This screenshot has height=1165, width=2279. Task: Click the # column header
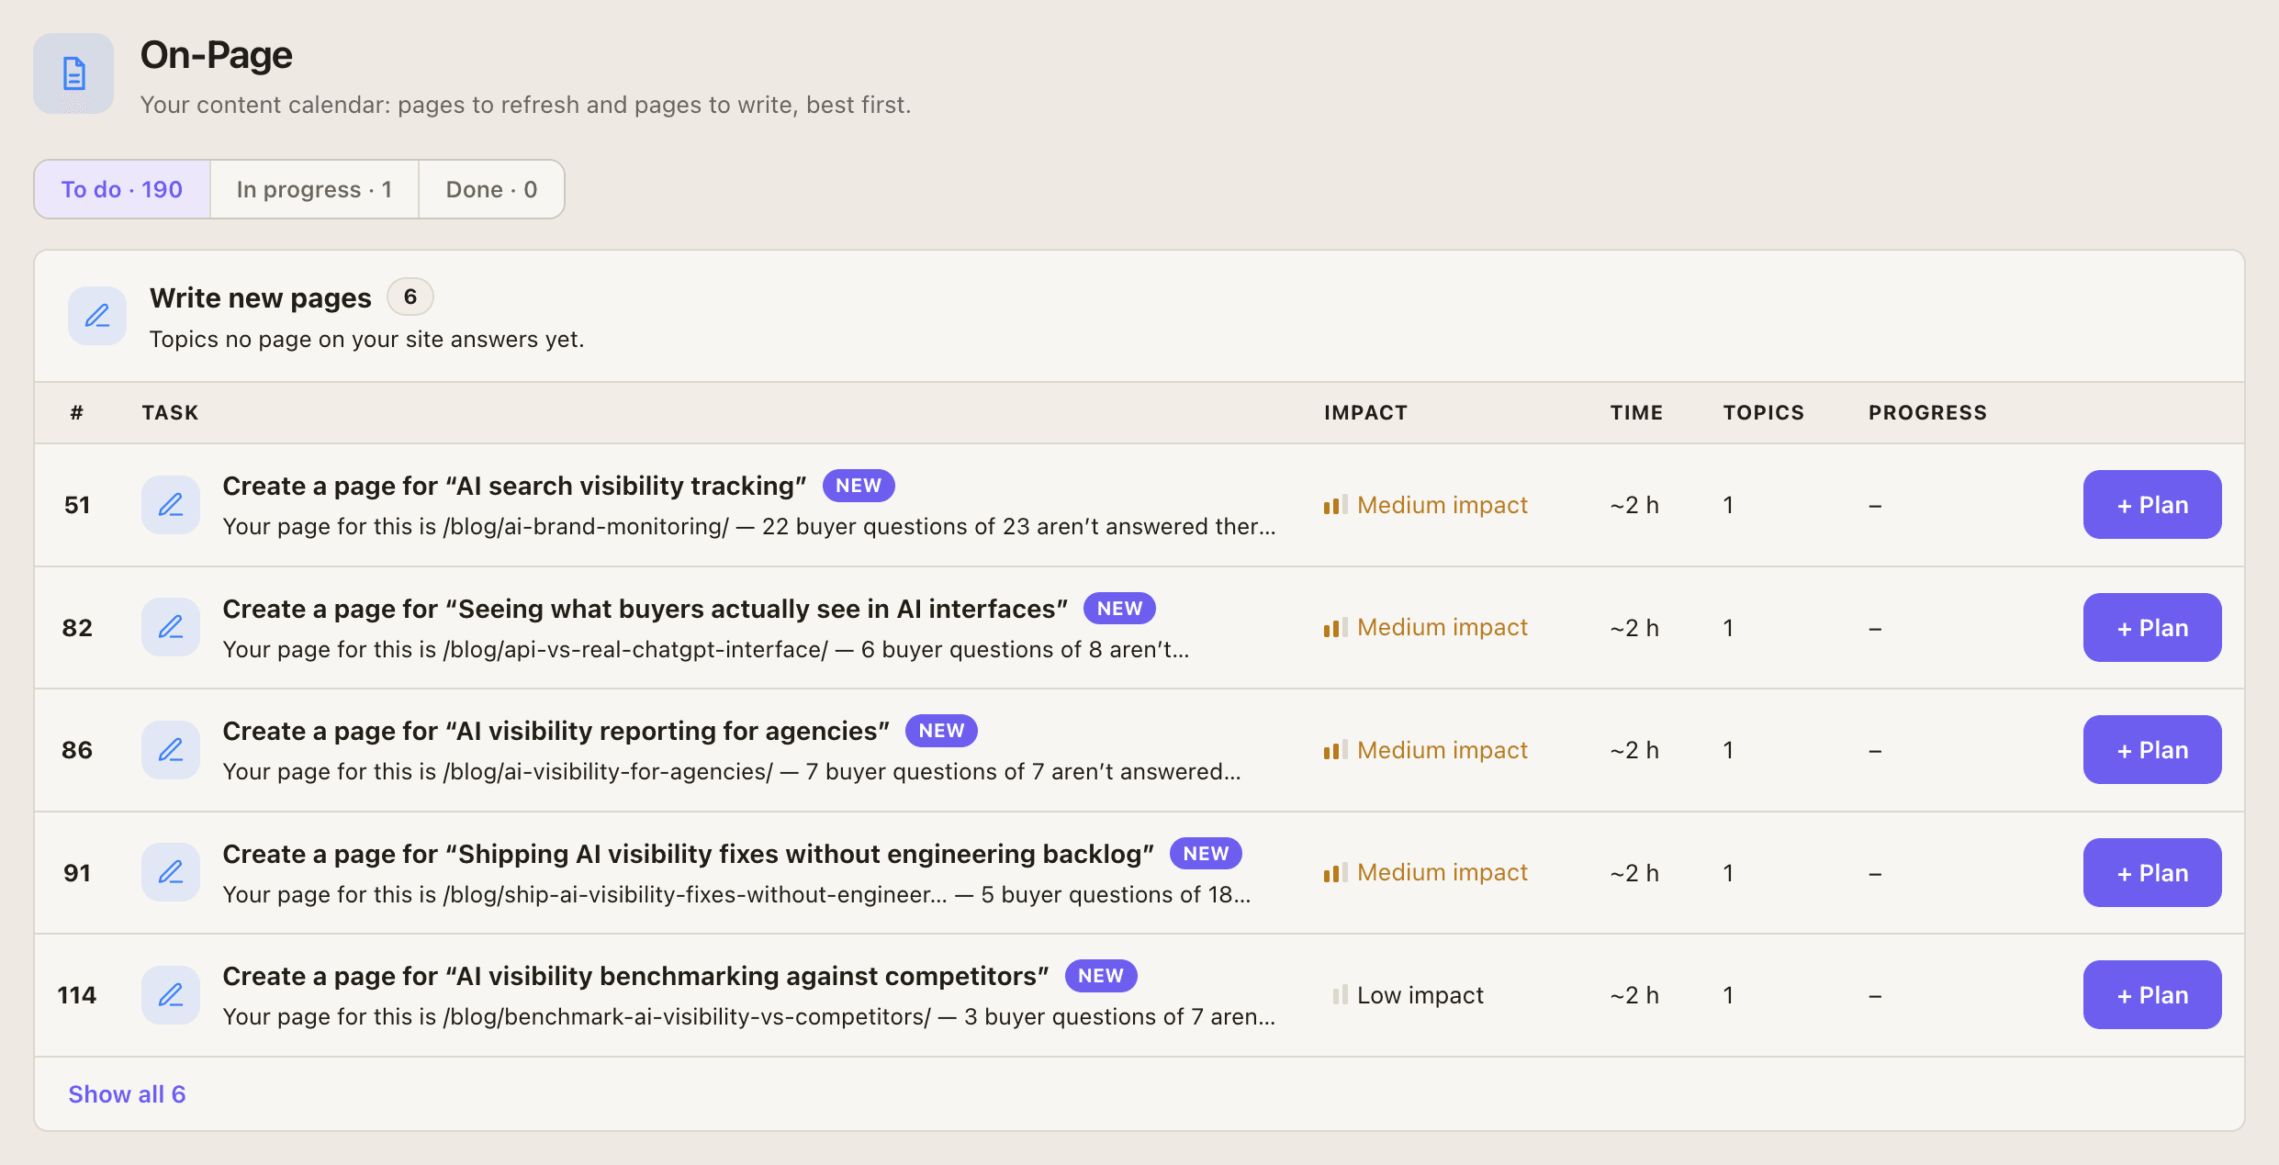tap(77, 413)
